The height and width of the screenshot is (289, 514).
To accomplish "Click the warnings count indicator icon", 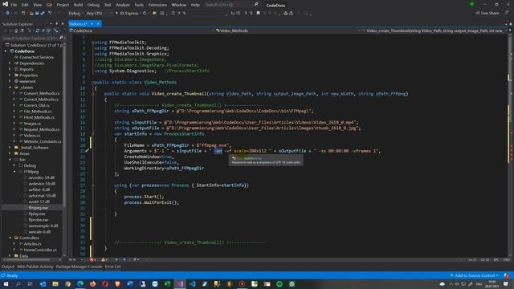I will (104, 260).
